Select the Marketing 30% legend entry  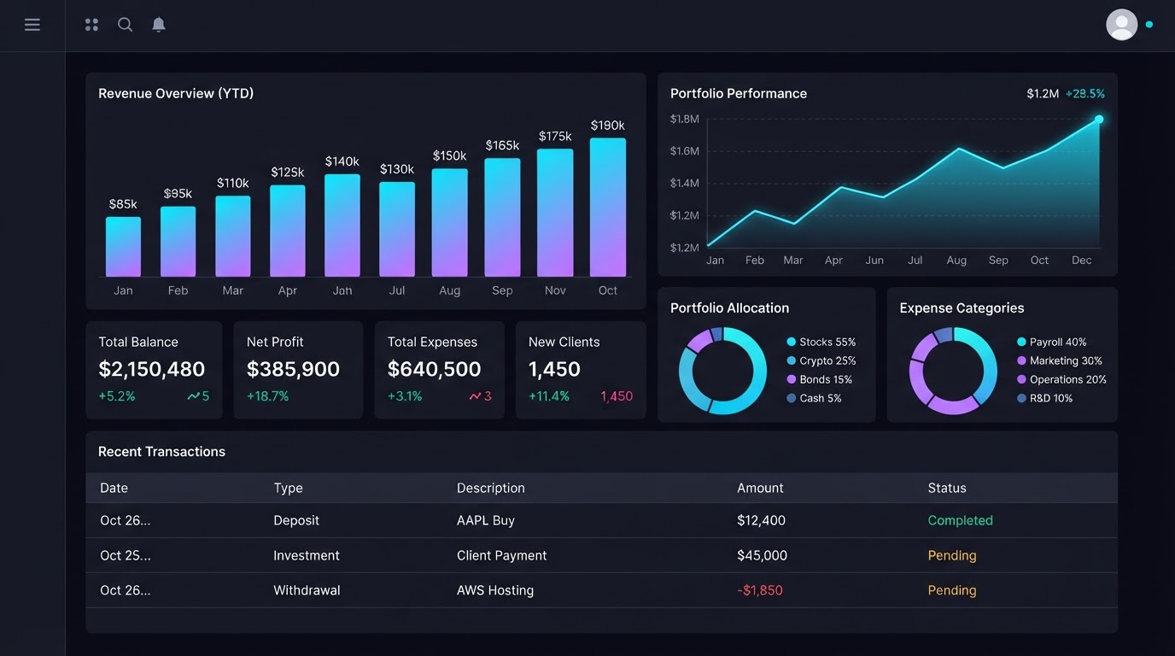[1060, 360]
